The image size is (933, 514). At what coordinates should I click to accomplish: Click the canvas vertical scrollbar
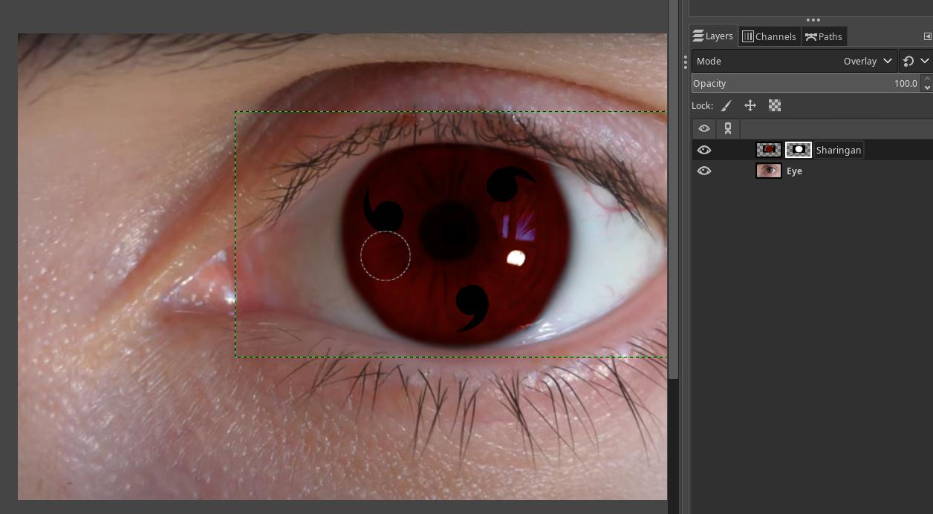click(673, 190)
